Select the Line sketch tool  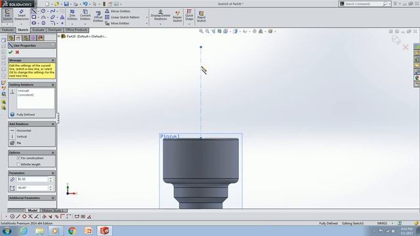(x=33, y=11)
